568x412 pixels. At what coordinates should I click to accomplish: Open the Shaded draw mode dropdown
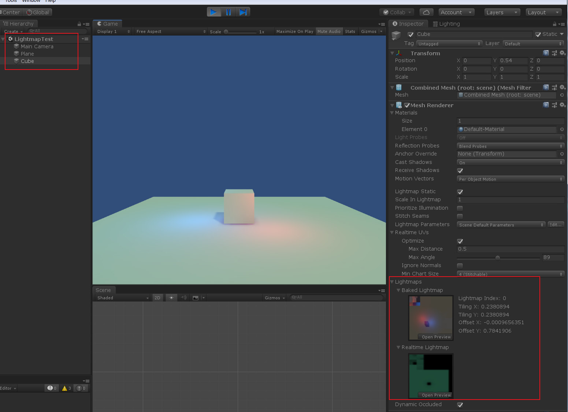[x=122, y=297]
